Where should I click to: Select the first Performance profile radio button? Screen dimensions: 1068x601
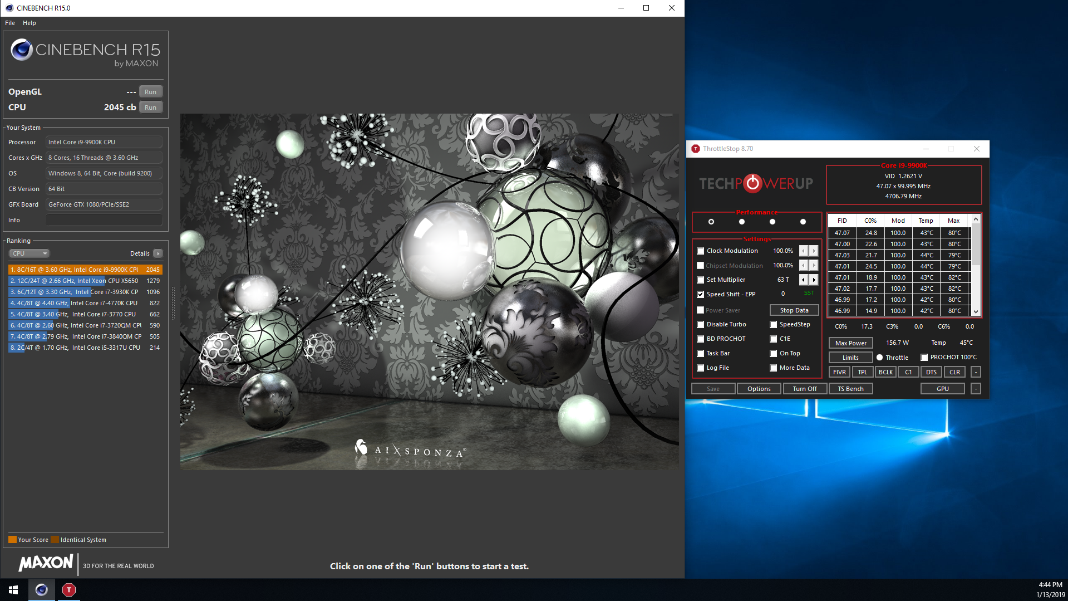point(711,222)
